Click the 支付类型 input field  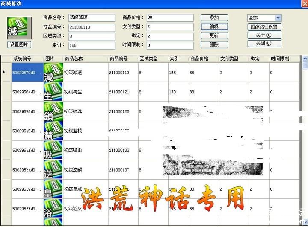click(170, 27)
